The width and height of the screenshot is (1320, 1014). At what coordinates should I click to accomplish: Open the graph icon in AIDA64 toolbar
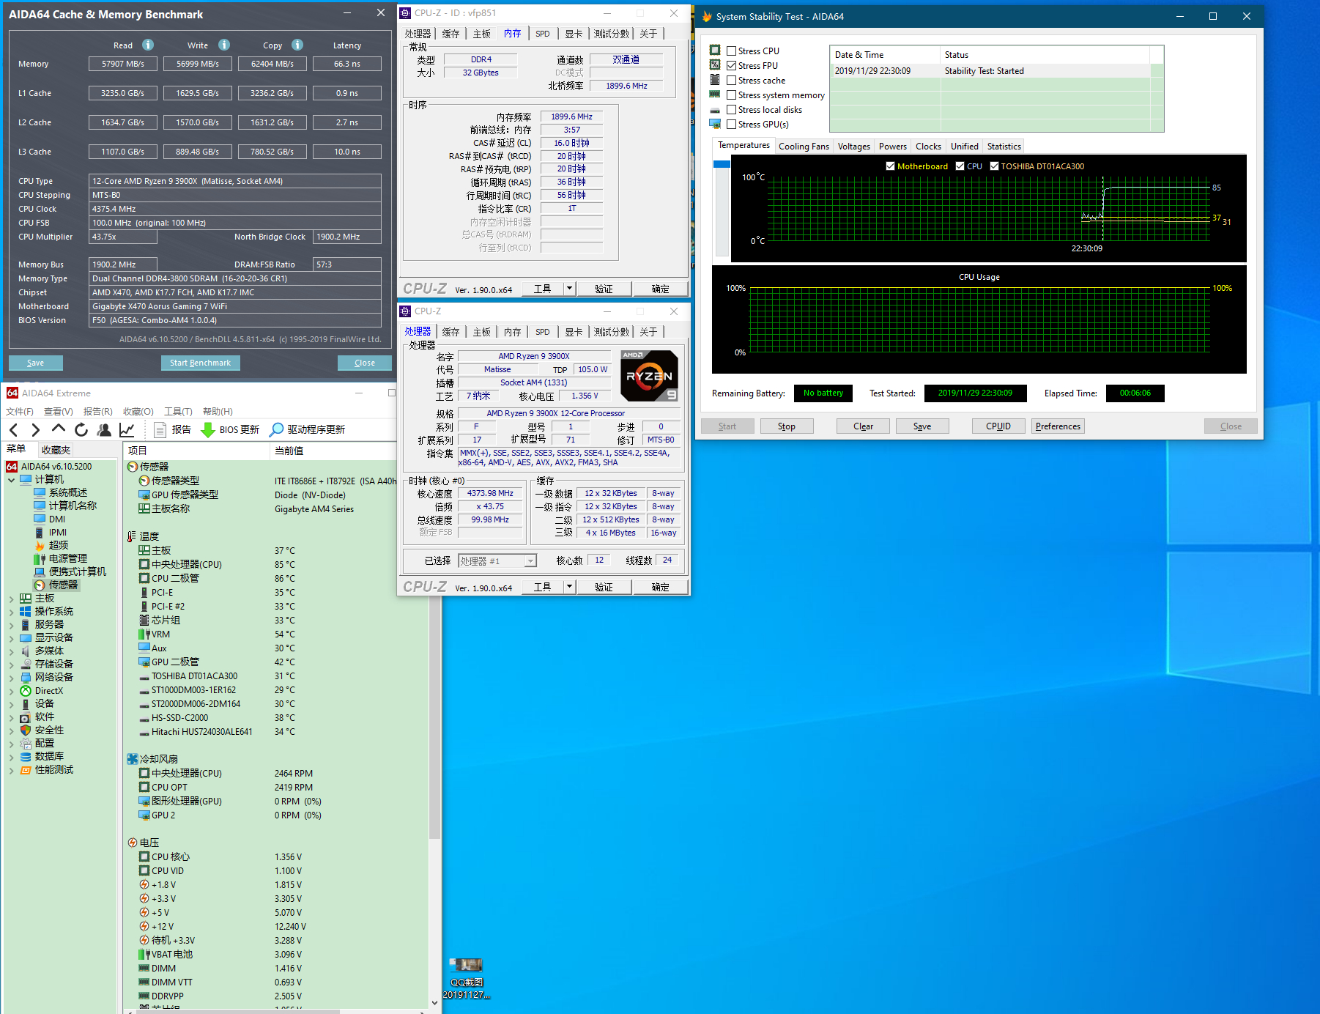click(127, 429)
